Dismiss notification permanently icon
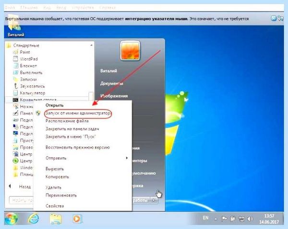Screen dimensions: 288x229 click(x=280, y=18)
